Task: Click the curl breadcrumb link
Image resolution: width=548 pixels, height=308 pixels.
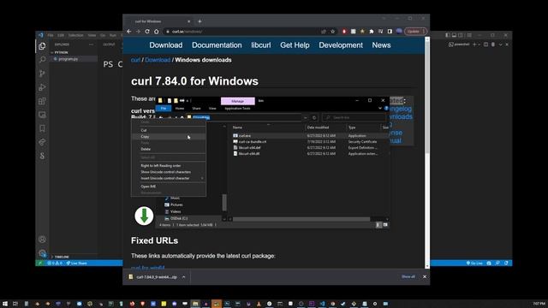Action: coord(135,60)
